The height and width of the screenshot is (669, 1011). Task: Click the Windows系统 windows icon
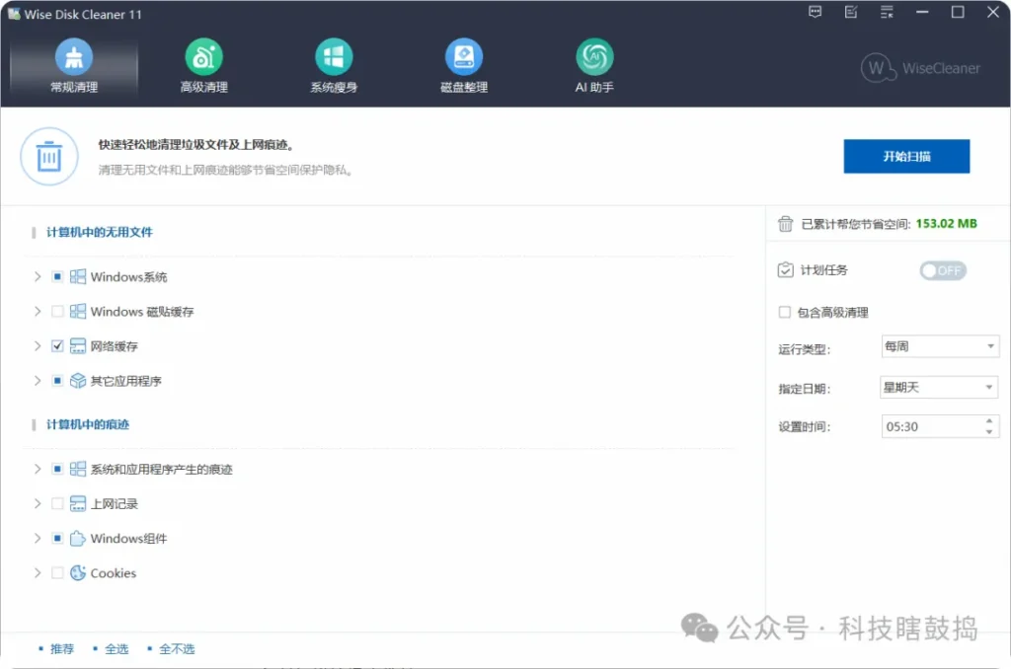[x=77, y=276]
